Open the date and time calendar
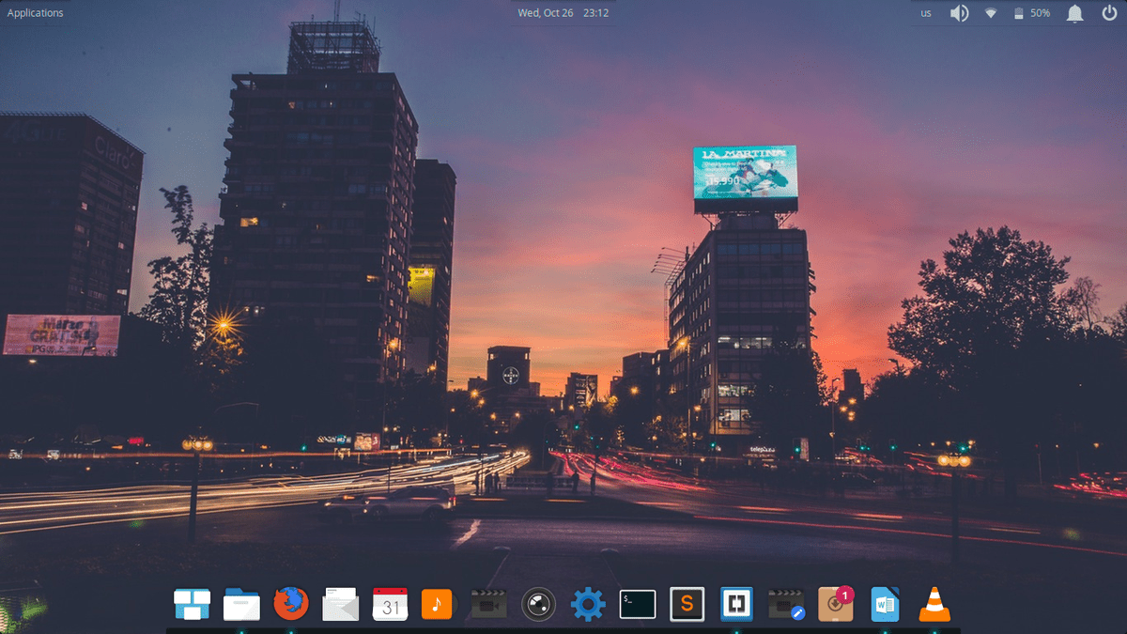 563,13
